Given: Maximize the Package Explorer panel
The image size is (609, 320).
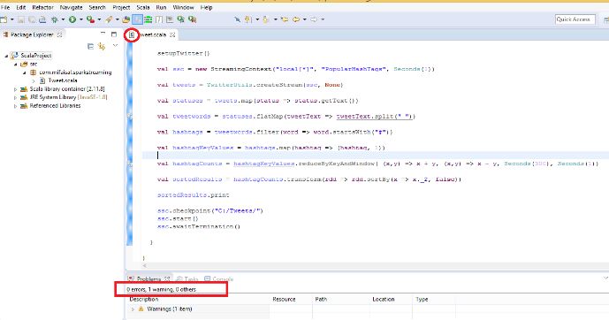Looking at the screenshot, I should tap(114, 34).
